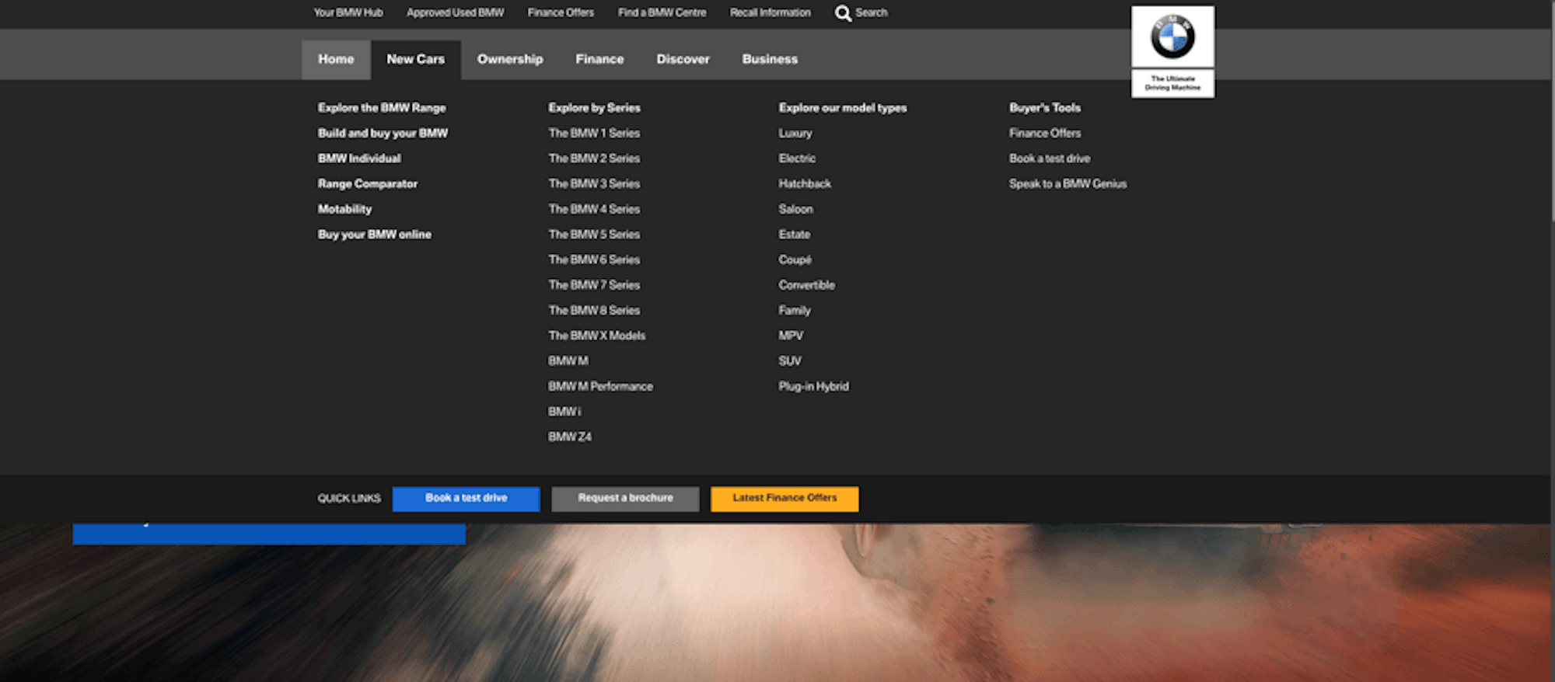Choose the Saloon model type
This screenshot has width=1555, height=682.
click(795, 209)
